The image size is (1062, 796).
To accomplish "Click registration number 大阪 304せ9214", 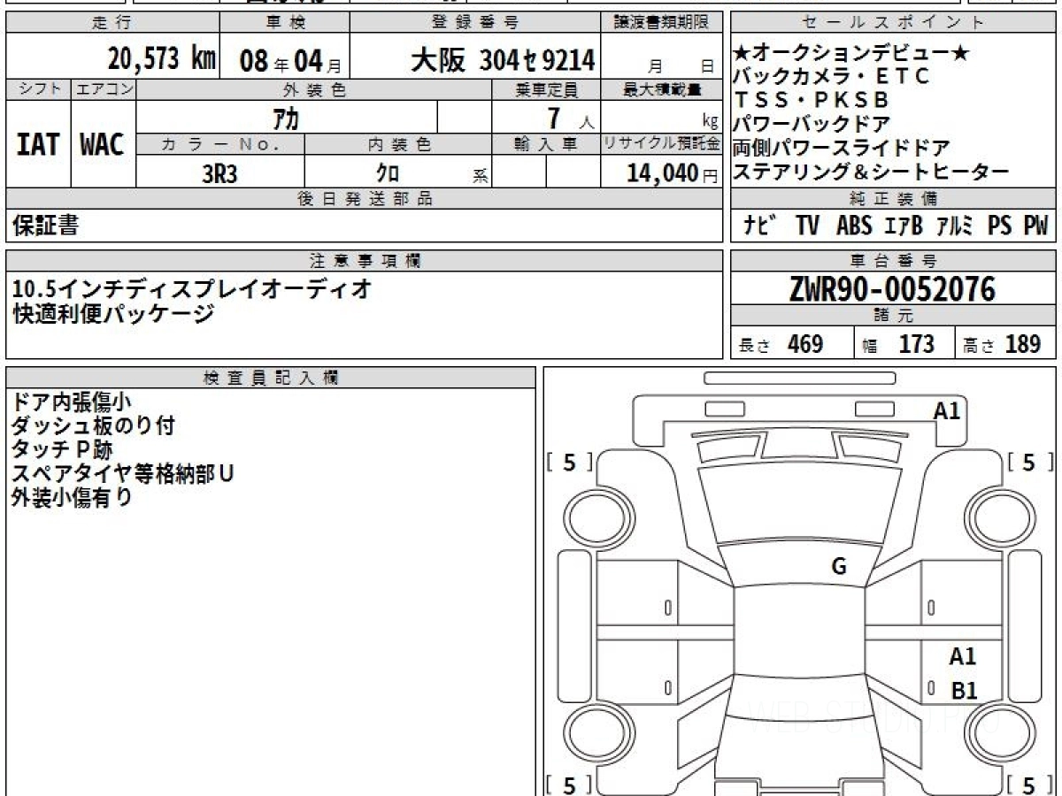I will (x=503, y=60).
